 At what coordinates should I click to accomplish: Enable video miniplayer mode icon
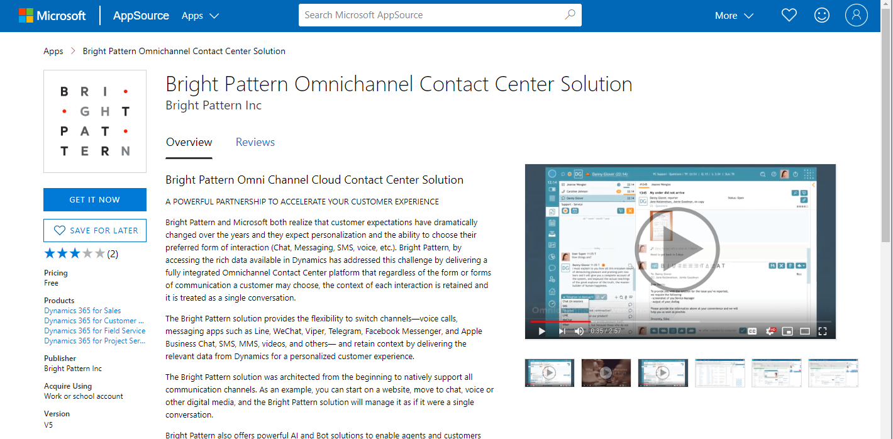click(x=787, y=331)
